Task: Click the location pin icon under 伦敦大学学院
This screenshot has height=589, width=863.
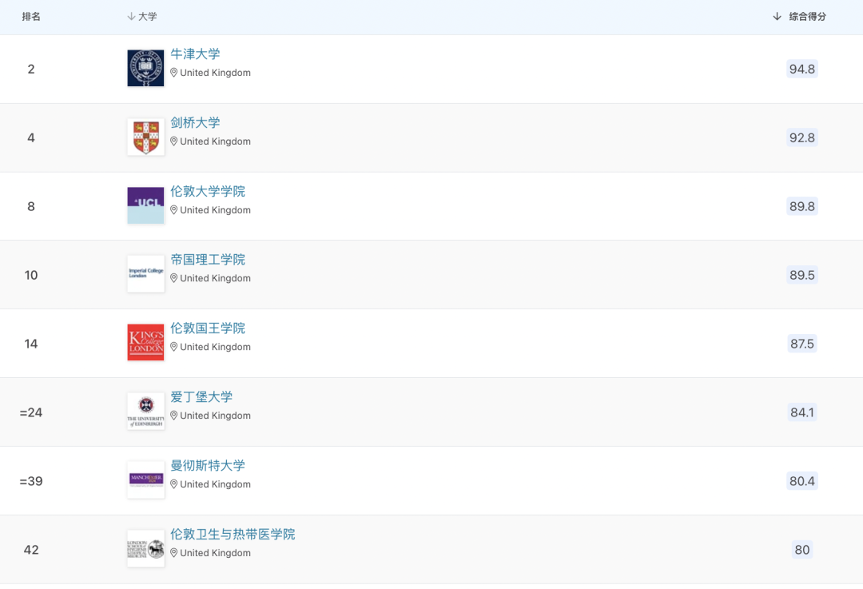Action: (174, 210)
